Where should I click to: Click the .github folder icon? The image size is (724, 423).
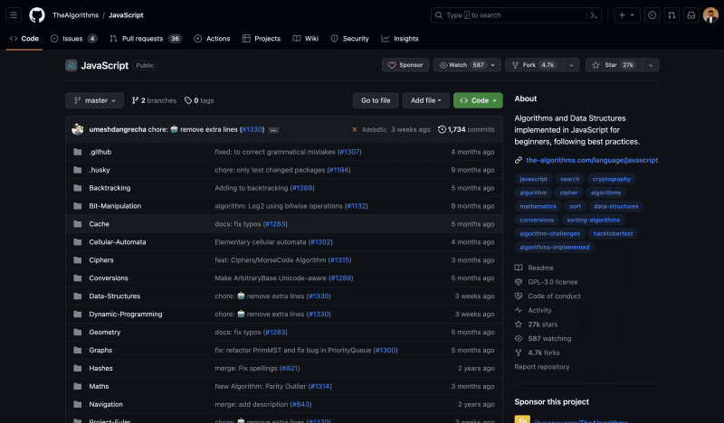[x=78, y=152]
